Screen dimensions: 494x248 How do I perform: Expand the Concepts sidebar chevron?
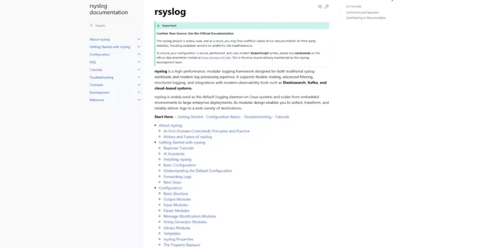click(139, 85)
